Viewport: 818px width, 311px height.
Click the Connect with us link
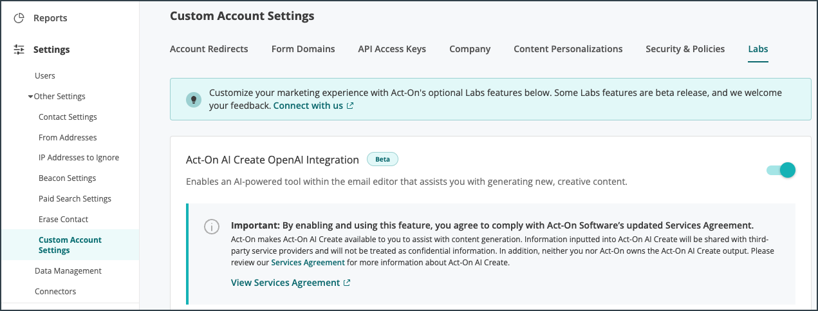(308, 106)
